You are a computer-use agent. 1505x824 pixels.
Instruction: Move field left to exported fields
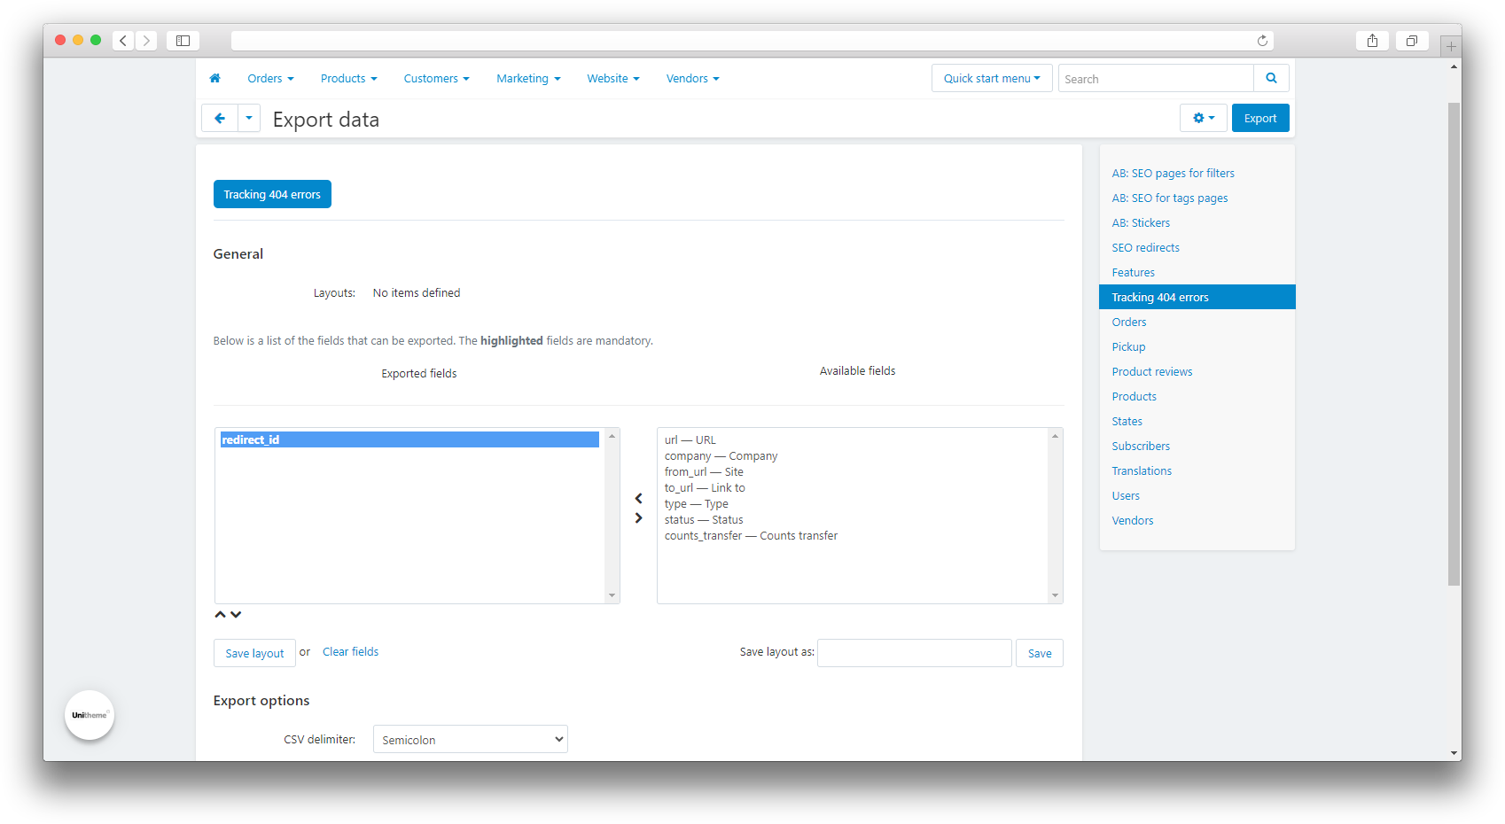(x=638, y=499)
